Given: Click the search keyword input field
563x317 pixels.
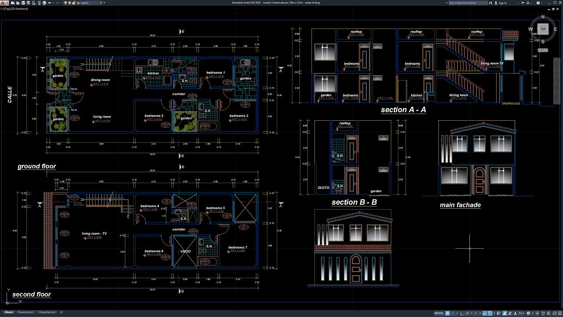Looking at the screenshot, I should 468,3.
